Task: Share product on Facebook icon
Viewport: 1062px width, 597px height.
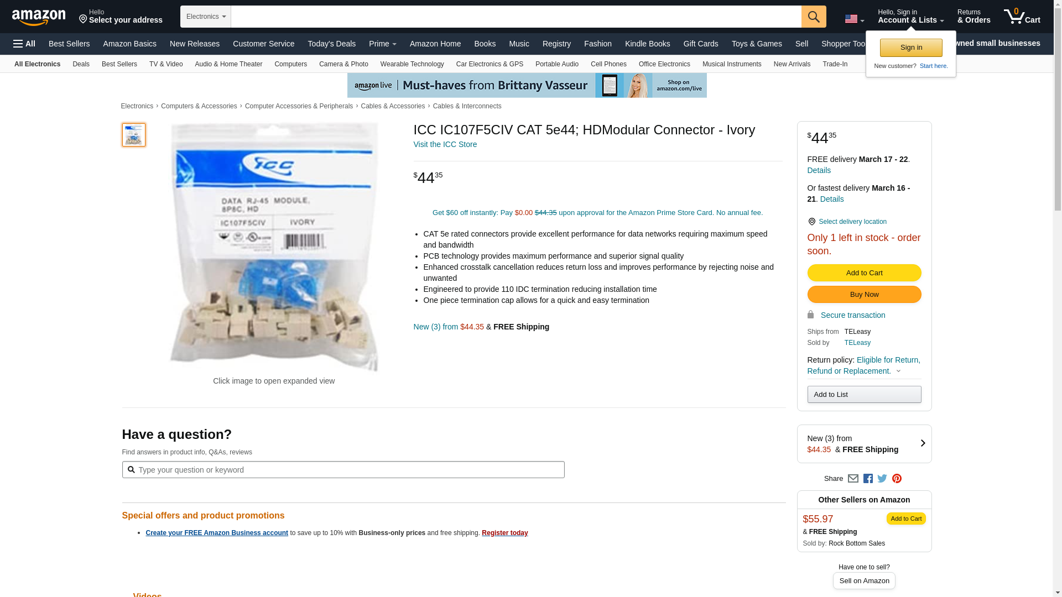Action: click(868, 479)
